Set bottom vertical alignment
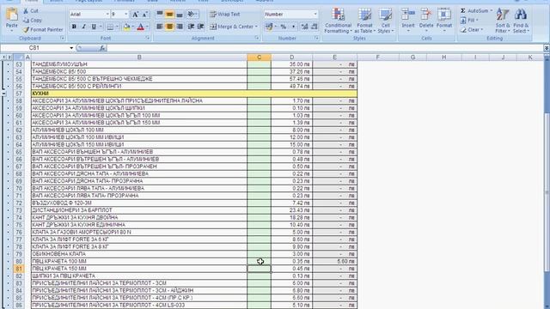This screenshot has height=309, width=550. [x=180, y=15]
